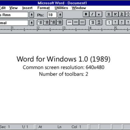Select the right tab stop button
The image size is (130, 130).
tap(122, 22)
